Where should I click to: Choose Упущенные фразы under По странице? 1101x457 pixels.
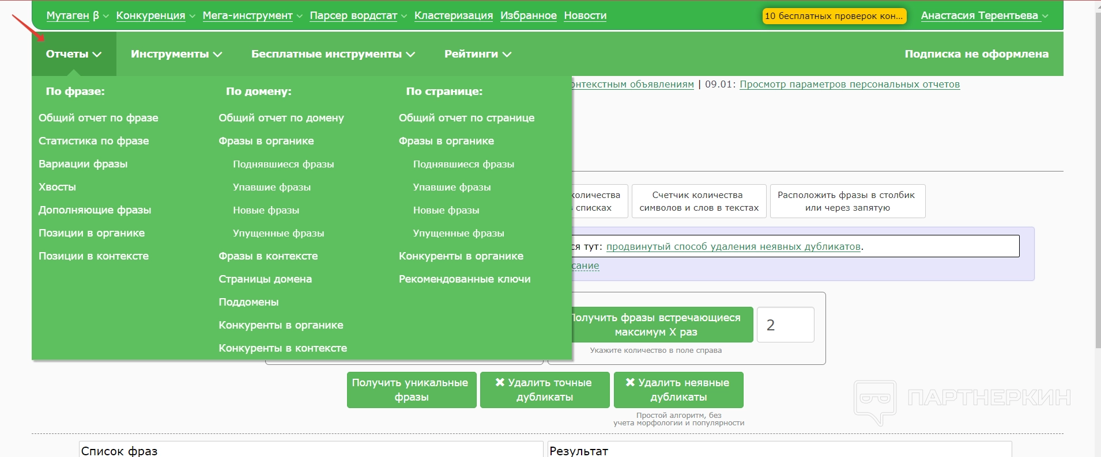tap(459, 233)
